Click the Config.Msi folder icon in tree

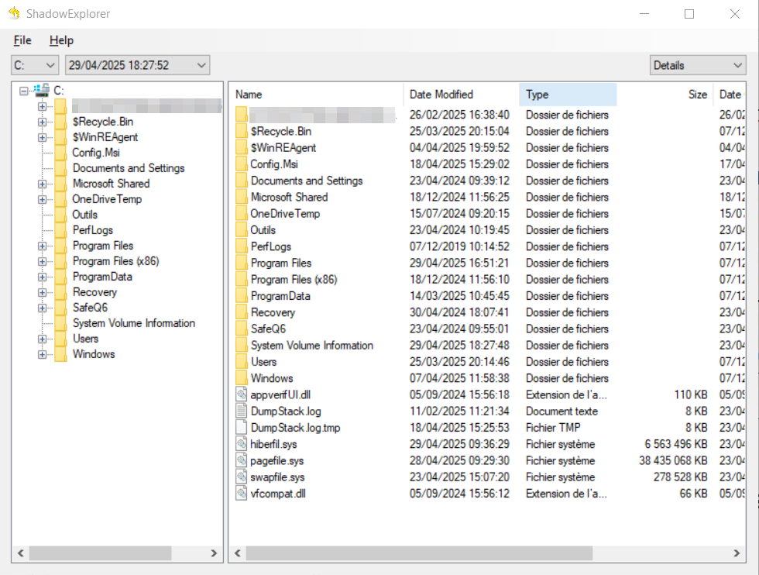click(61, 153)
